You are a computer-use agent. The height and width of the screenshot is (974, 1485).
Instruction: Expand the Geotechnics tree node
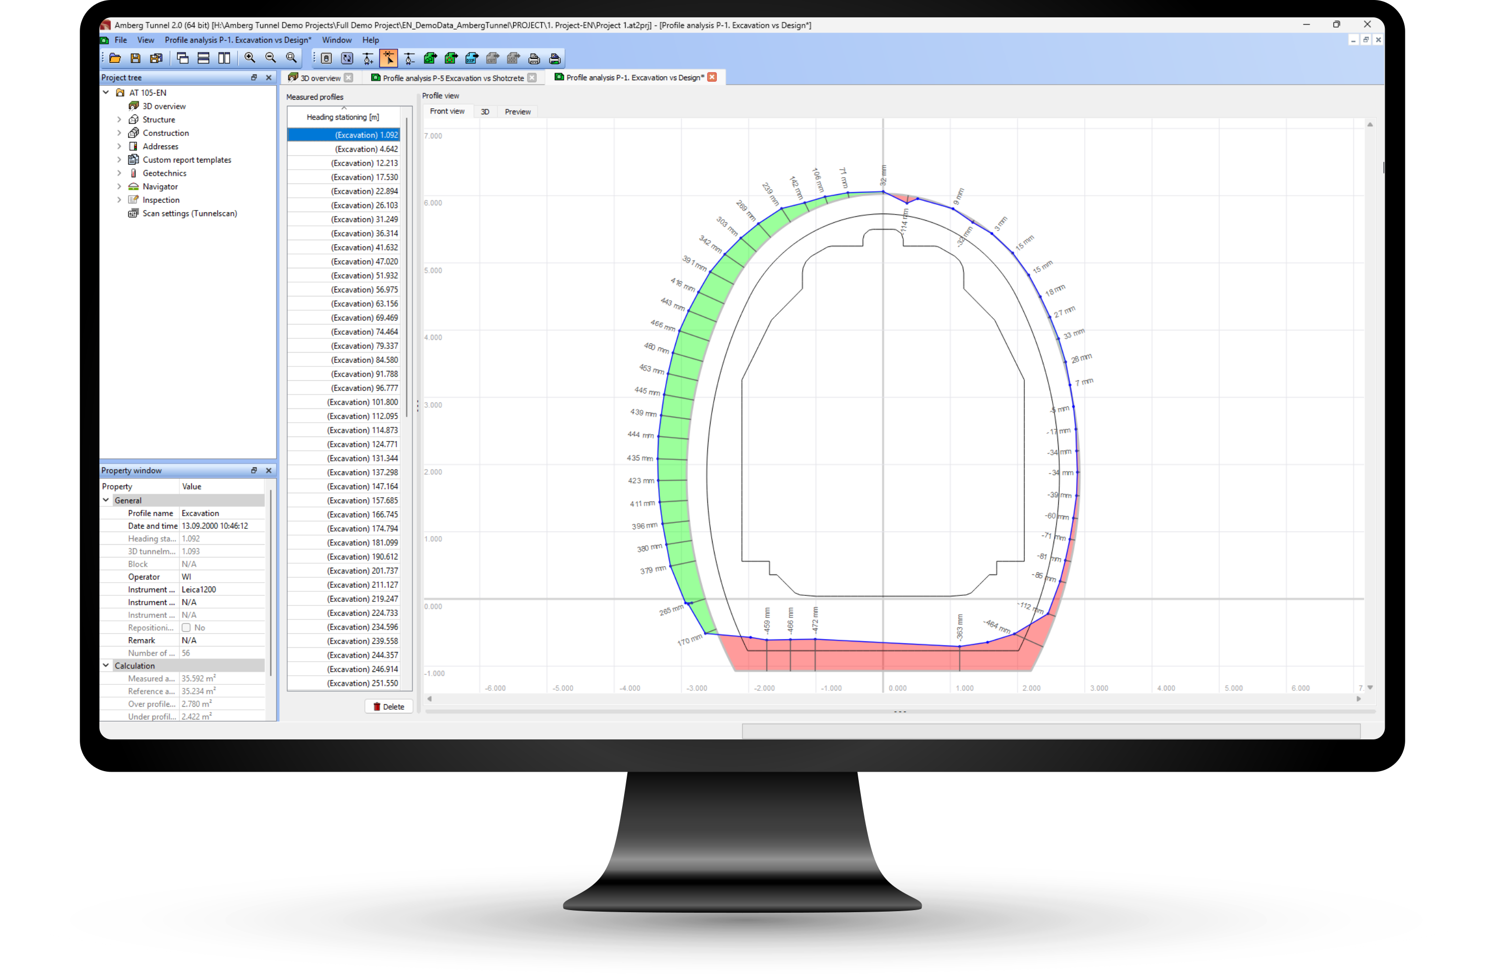(x=119, y=173)
